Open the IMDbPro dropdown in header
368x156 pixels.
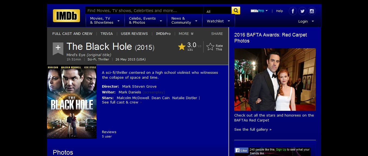(x=259, y=11)
